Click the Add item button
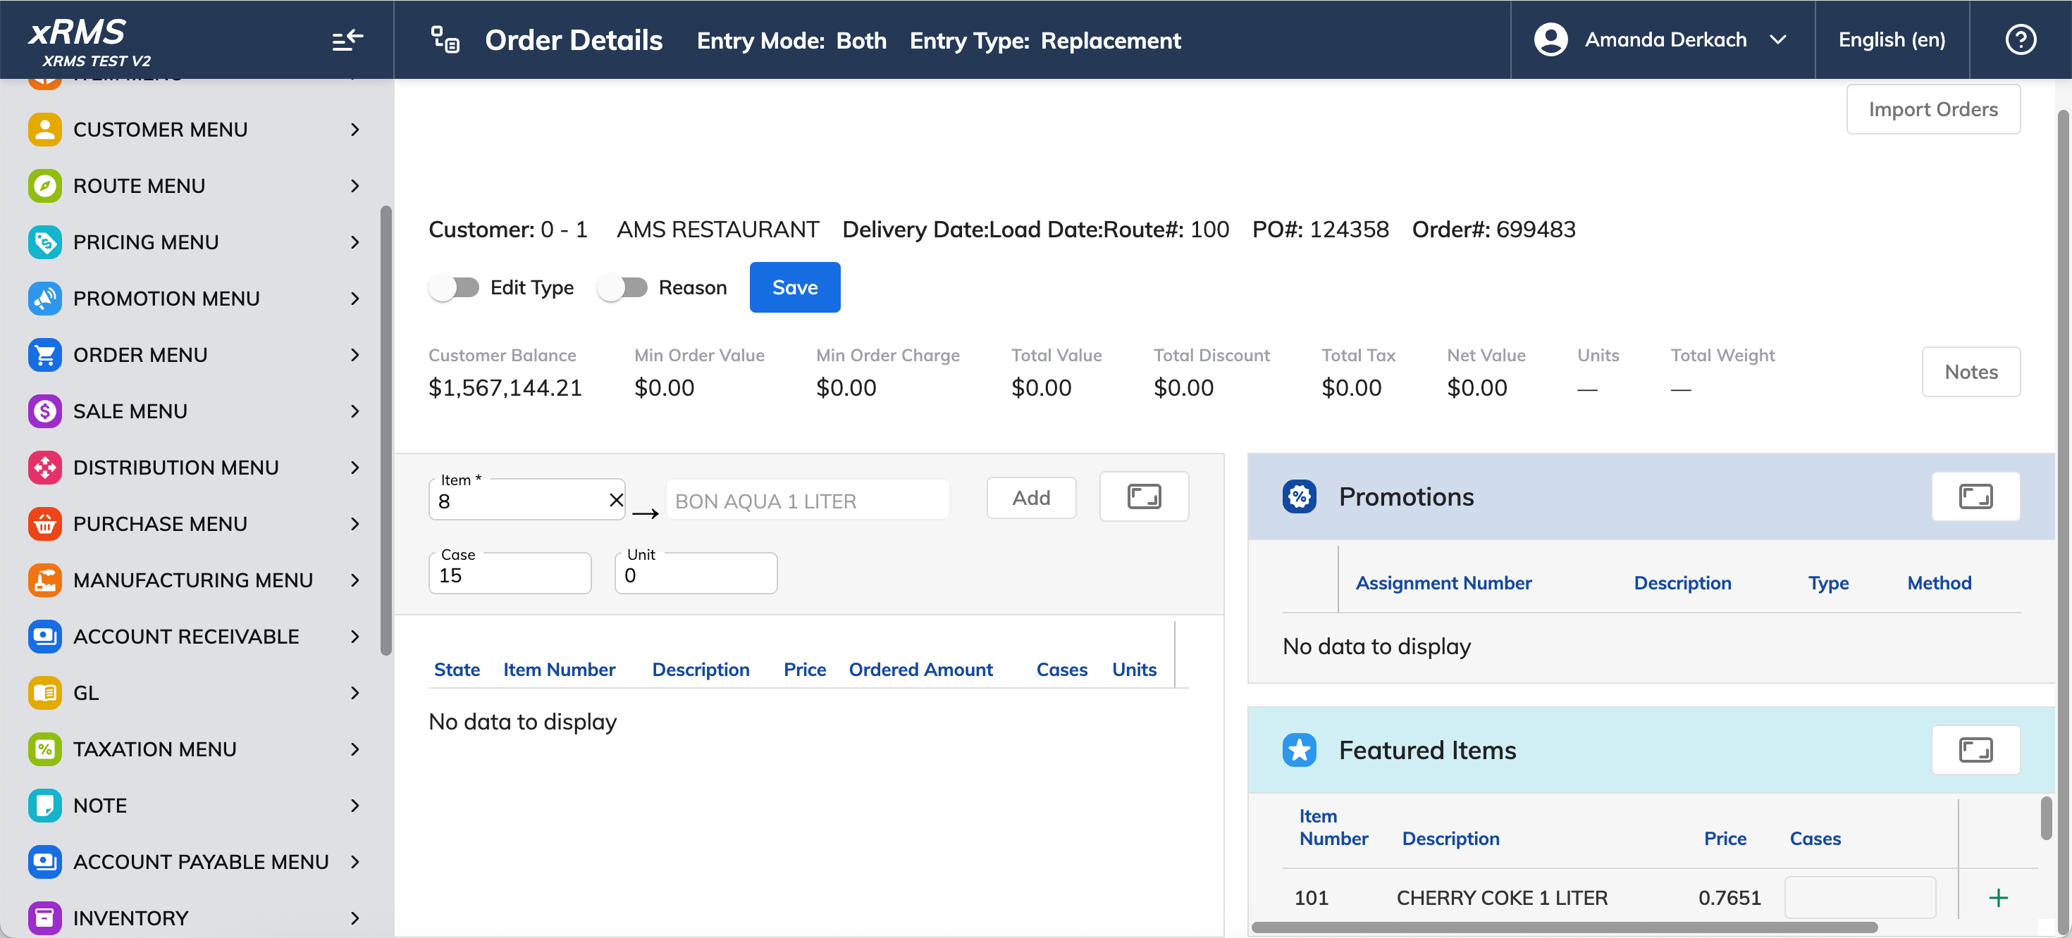This screenshot has height=938, width=2072. [x=1031, y=498]
